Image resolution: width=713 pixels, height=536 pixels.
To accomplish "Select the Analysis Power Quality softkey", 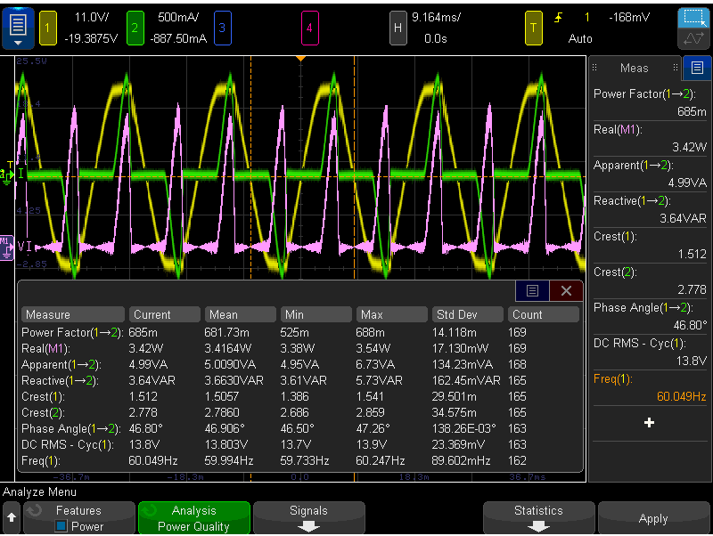I will [193, 518].
